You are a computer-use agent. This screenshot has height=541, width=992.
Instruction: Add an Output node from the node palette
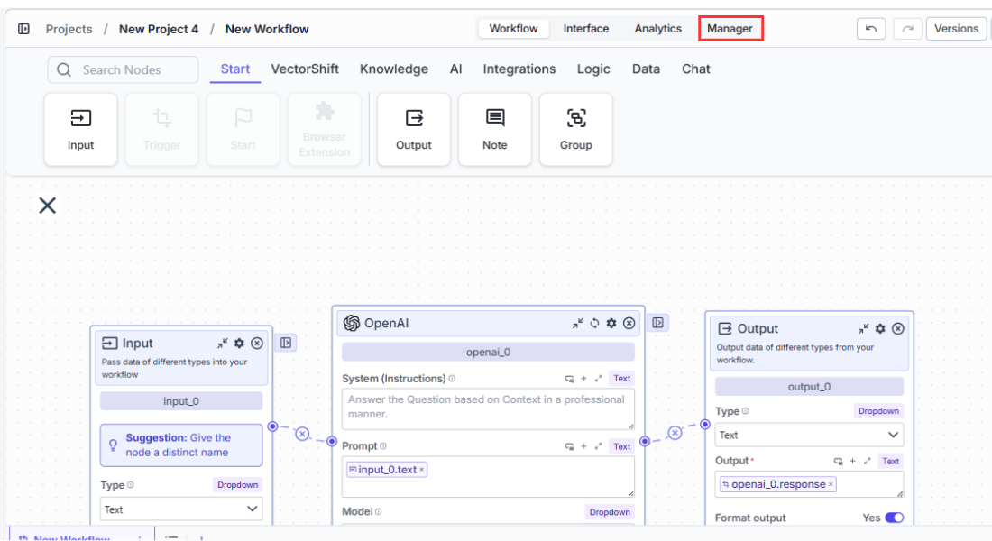413,129
